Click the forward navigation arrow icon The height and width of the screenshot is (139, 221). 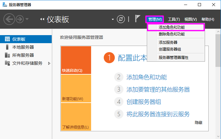pos(19,19)
